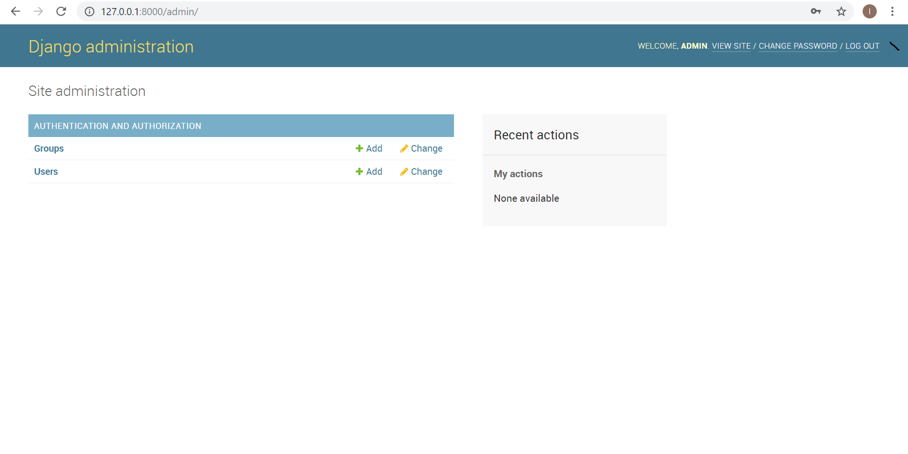Open Authentication and Authorization section

point(118,126)
